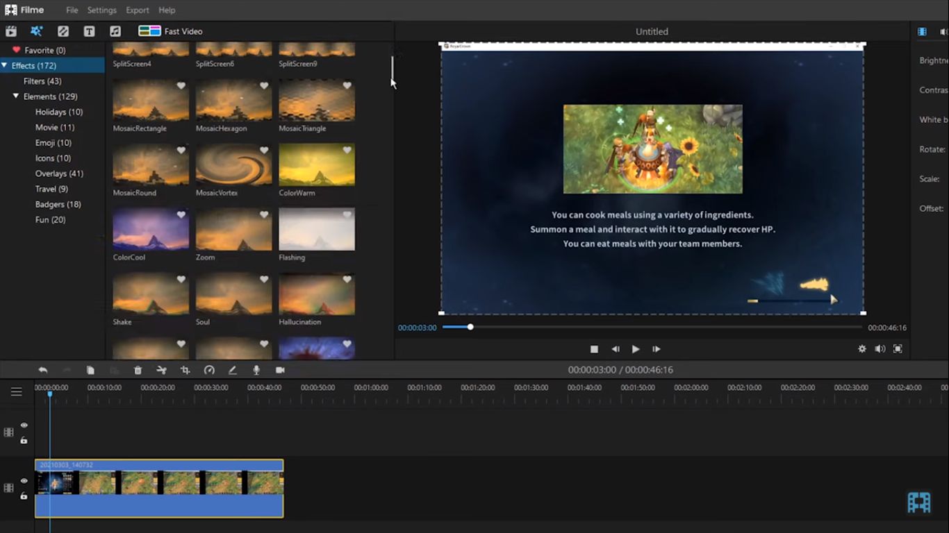Collapse the Effects (172) tree node
This screenshot has height=533, width=949.
click(x=5, y=65)
